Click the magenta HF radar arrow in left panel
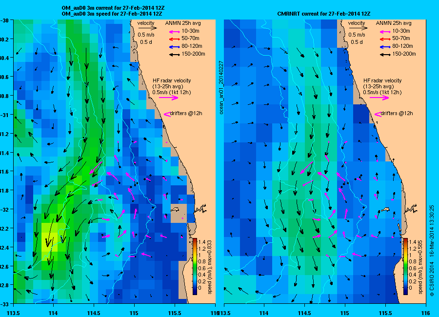 (x=169, y=98)
